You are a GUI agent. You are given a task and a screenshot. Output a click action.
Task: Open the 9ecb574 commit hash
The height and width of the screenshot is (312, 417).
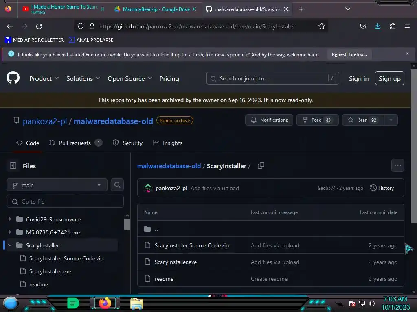pyautogui.click(x=327, y=188)
